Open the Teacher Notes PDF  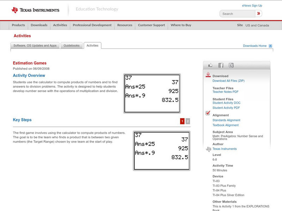(225, 92)
